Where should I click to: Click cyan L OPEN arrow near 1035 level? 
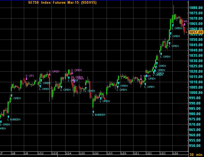tap(161, 54)
